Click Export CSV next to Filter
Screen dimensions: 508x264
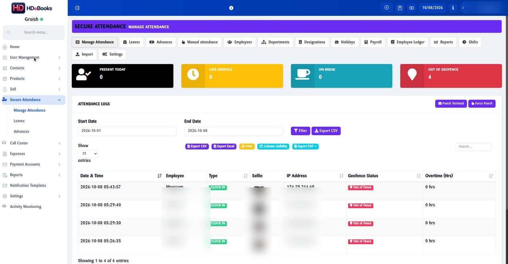tap(326, 131)
